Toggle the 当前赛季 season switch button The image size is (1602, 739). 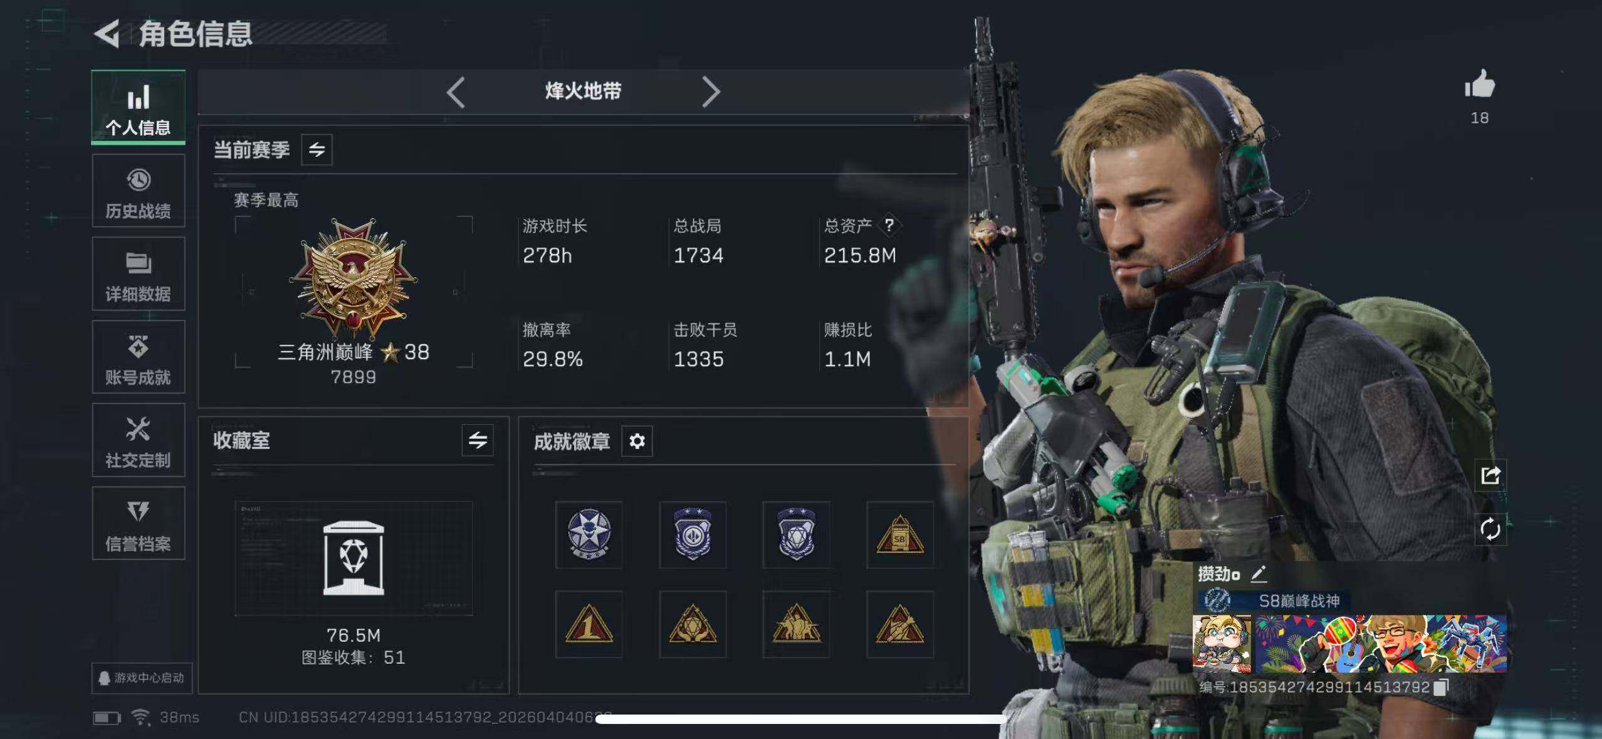pyautogui.click(x=317, y=150)
